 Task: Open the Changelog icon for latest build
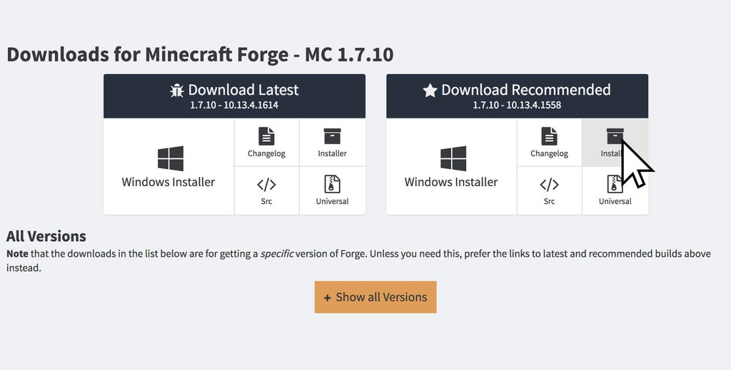pyautogui.click(x=266, y=136)
